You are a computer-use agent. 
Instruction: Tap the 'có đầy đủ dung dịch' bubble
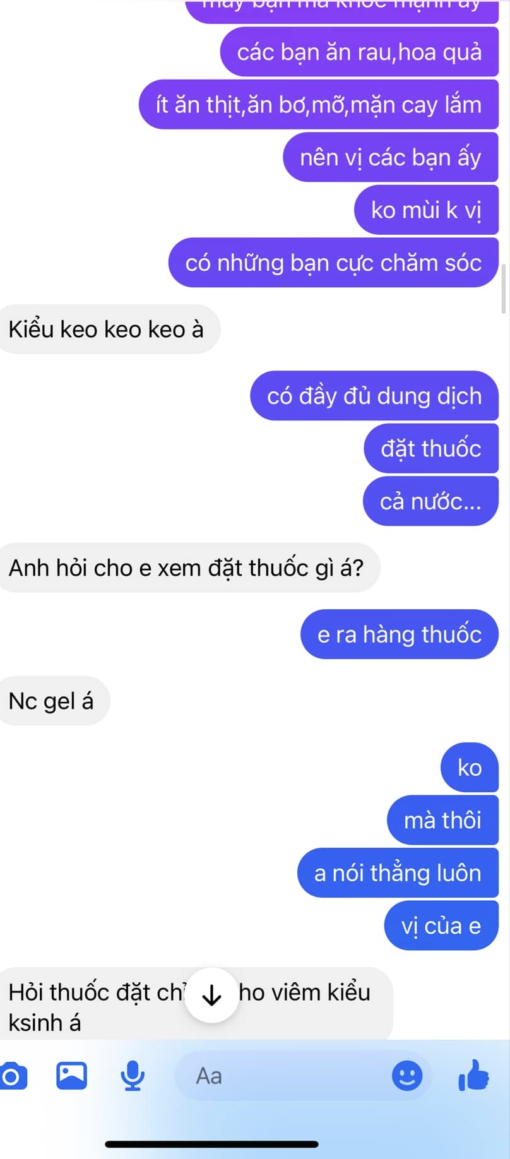coord(374,395)
